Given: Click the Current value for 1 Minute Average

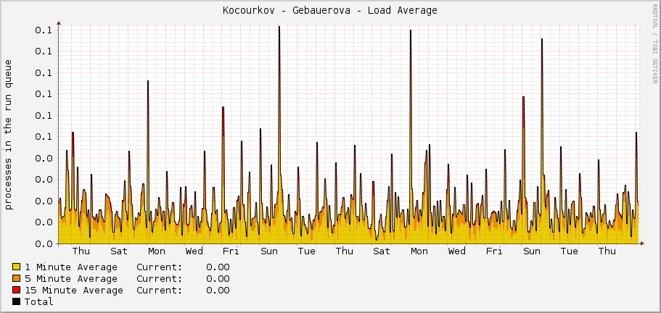Looking at the screenshot, I should pos(218,267).
